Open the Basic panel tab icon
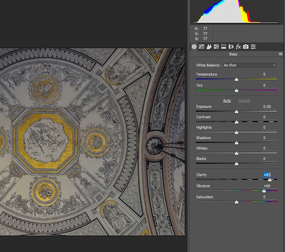 click(x=194, y=47)
